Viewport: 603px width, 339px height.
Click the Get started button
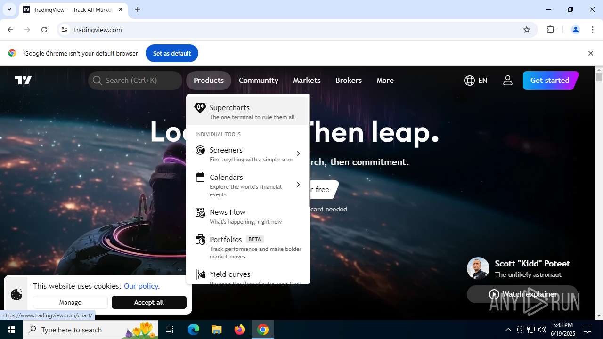coord(550,80)
